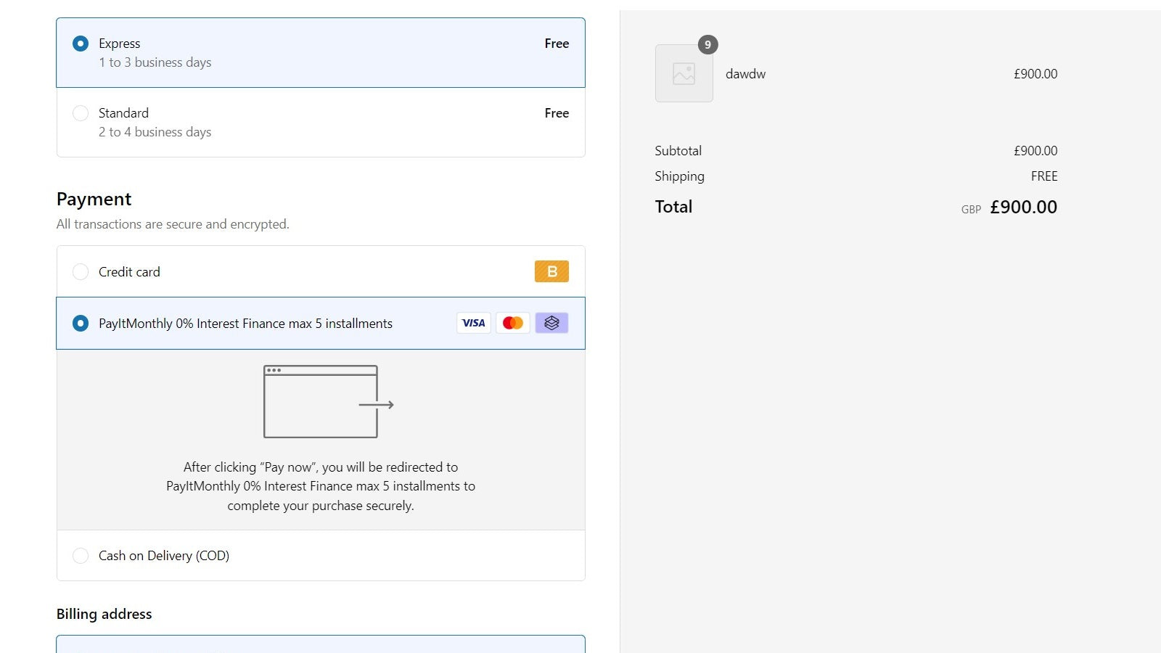
Task: Click the Visa icon on PayItMonthly row
Action: [x=473, y=323]
